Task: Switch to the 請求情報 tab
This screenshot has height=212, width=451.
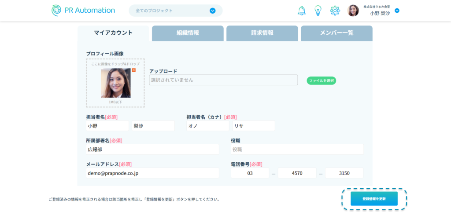Action: point(262,33)
